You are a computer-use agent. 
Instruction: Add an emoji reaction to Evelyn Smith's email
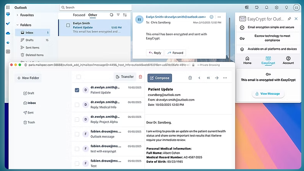[x=212, y=17]
